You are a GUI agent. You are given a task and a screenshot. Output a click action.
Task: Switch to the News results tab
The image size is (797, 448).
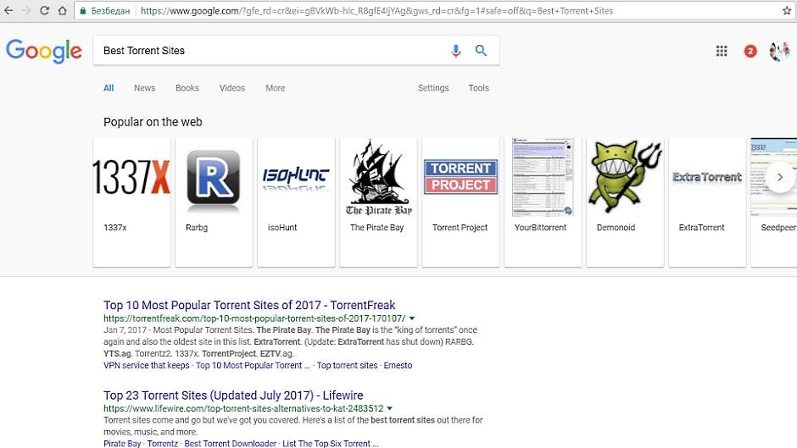144,88
